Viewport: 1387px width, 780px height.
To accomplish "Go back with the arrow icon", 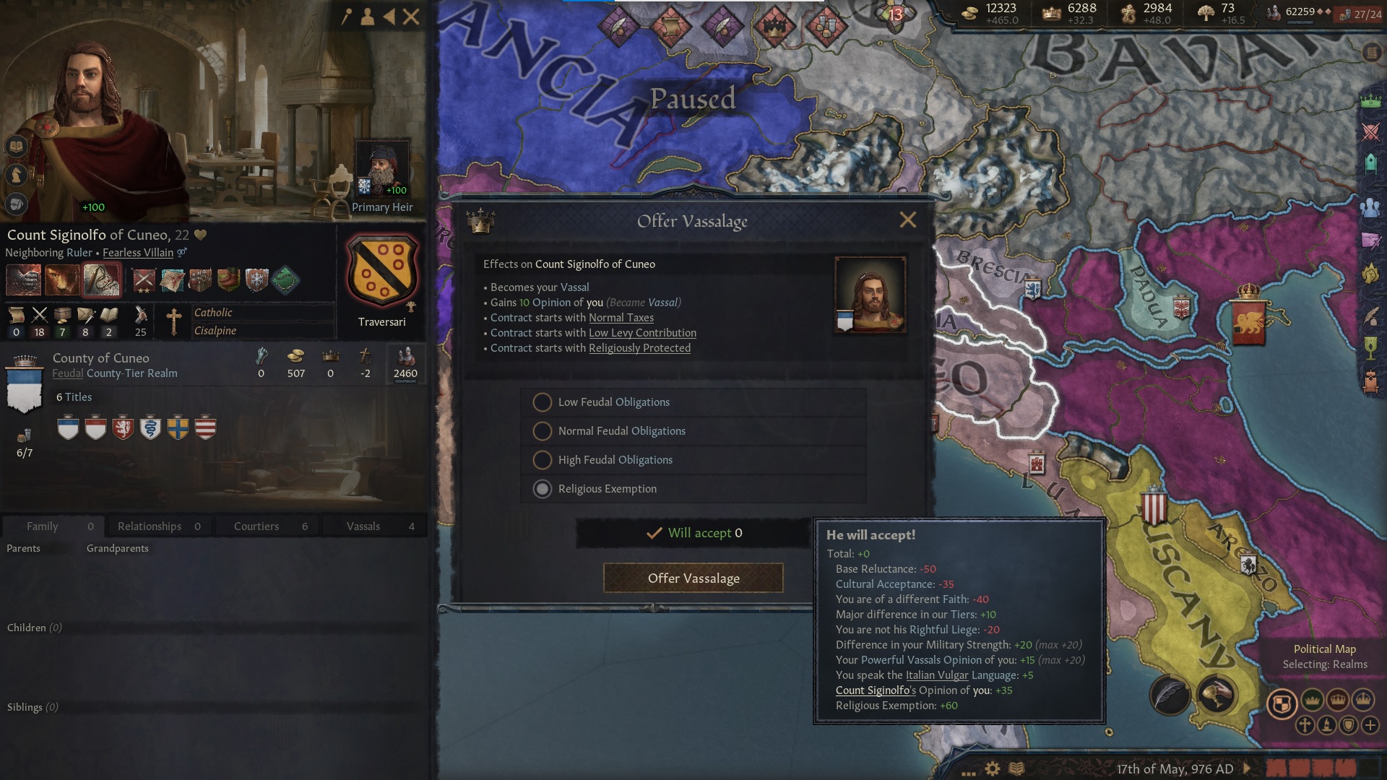I will 389,16.
